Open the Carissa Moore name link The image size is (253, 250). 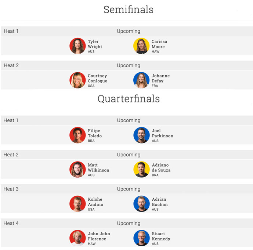tap(159, 44)
